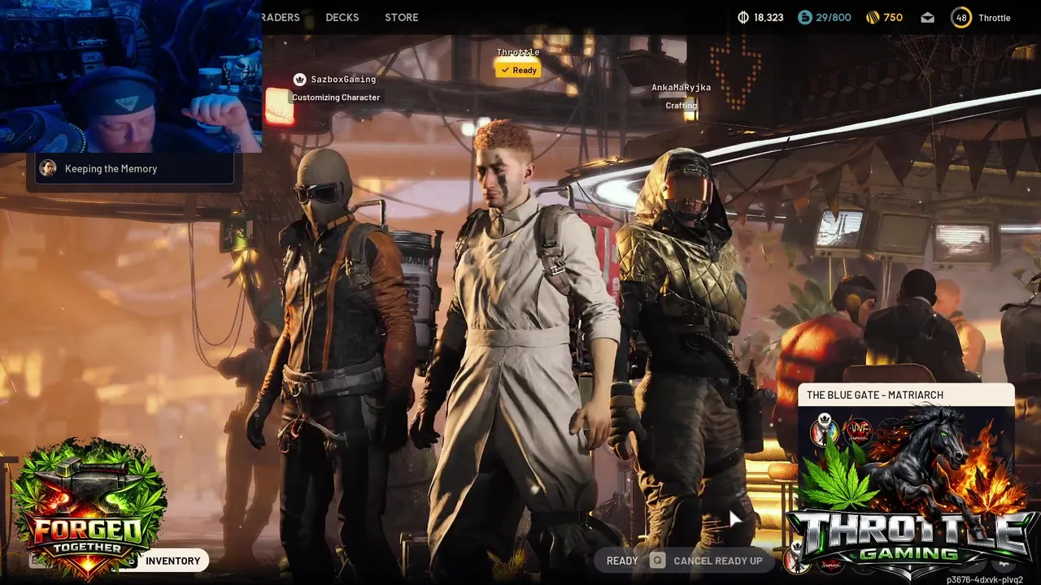Click the coin currency icon beside 18,323
The width and height of the screenshot is (1041, 585).
point(743,17)
